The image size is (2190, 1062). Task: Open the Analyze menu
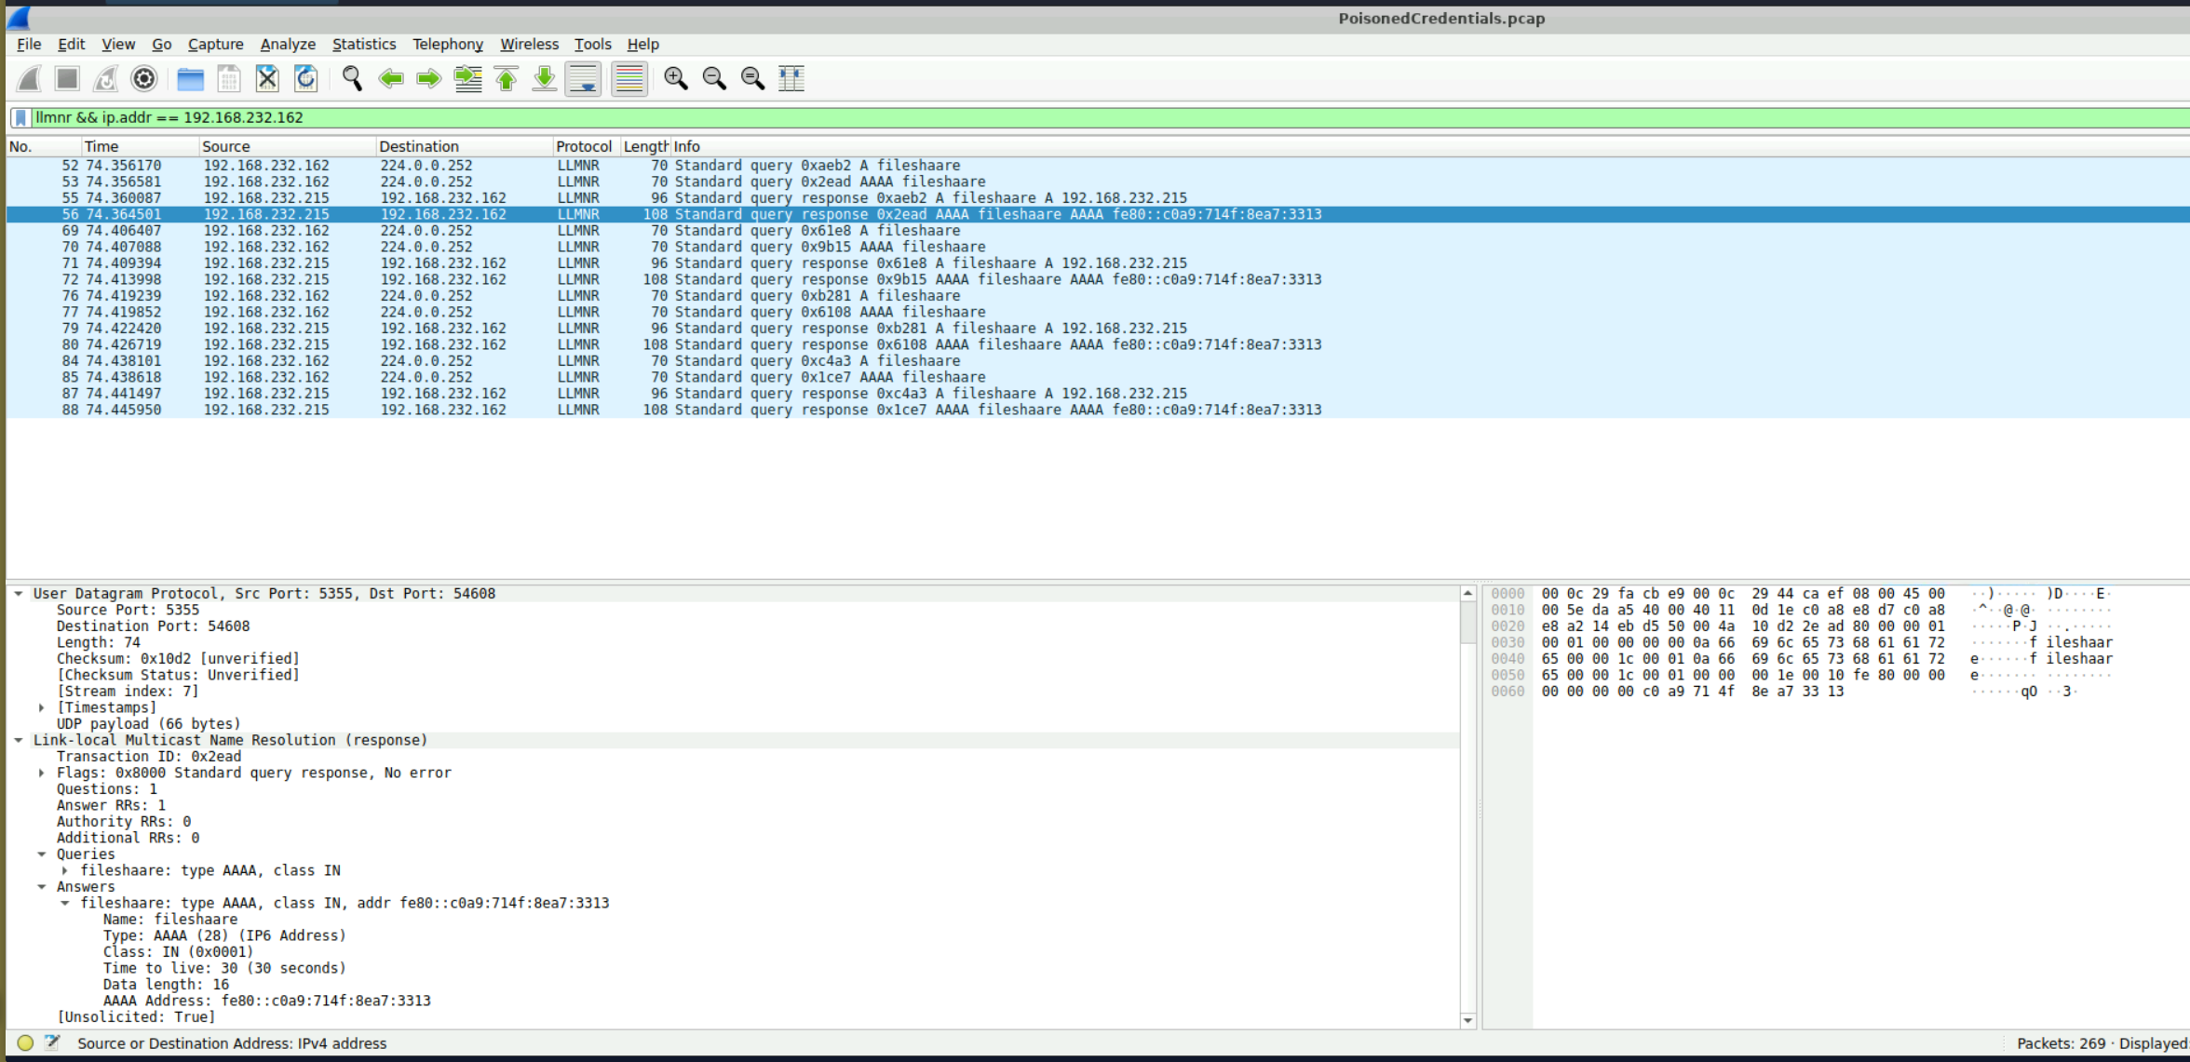tap(287, 44)
